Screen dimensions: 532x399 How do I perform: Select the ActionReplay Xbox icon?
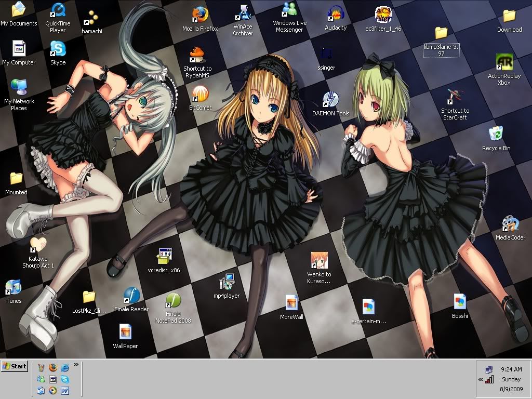(x=503, y=62)
